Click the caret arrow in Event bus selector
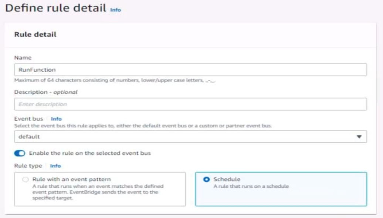This screenshot has width=383, height=218. pyautogui.click(x=359, y=137)
